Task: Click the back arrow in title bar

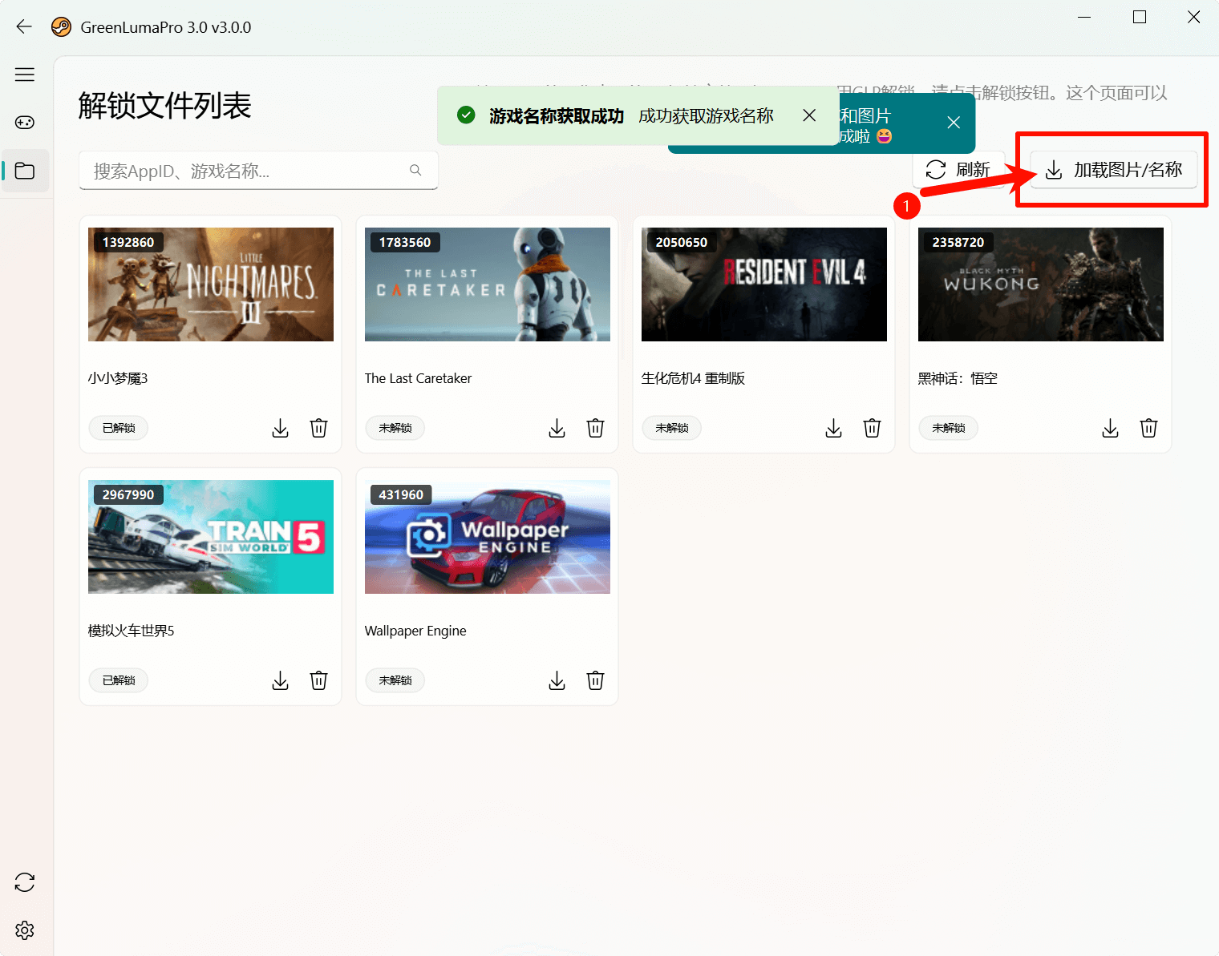Action: [24, 27]
